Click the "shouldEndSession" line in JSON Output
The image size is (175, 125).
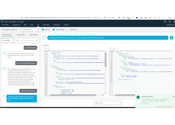129,76
